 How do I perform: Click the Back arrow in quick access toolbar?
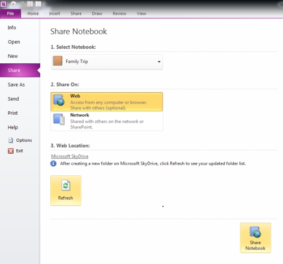[14, 4]
